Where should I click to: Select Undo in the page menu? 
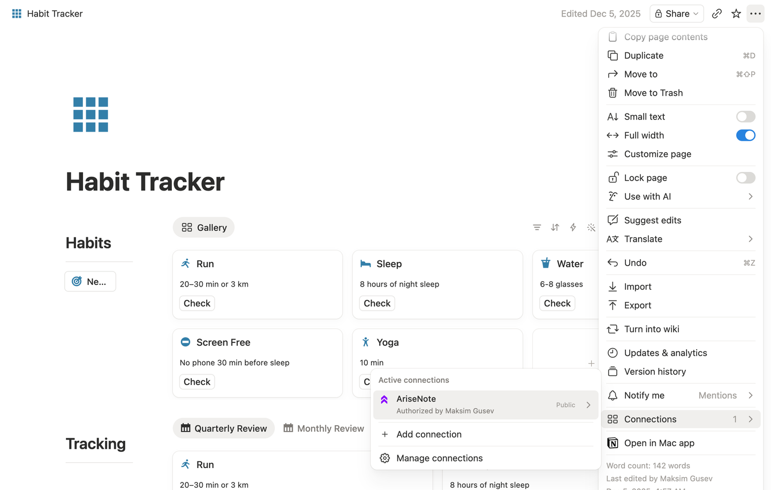681,263
